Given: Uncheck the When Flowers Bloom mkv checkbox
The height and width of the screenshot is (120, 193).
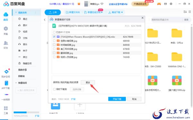Looking at the screenshot, I should coord(54,37).
